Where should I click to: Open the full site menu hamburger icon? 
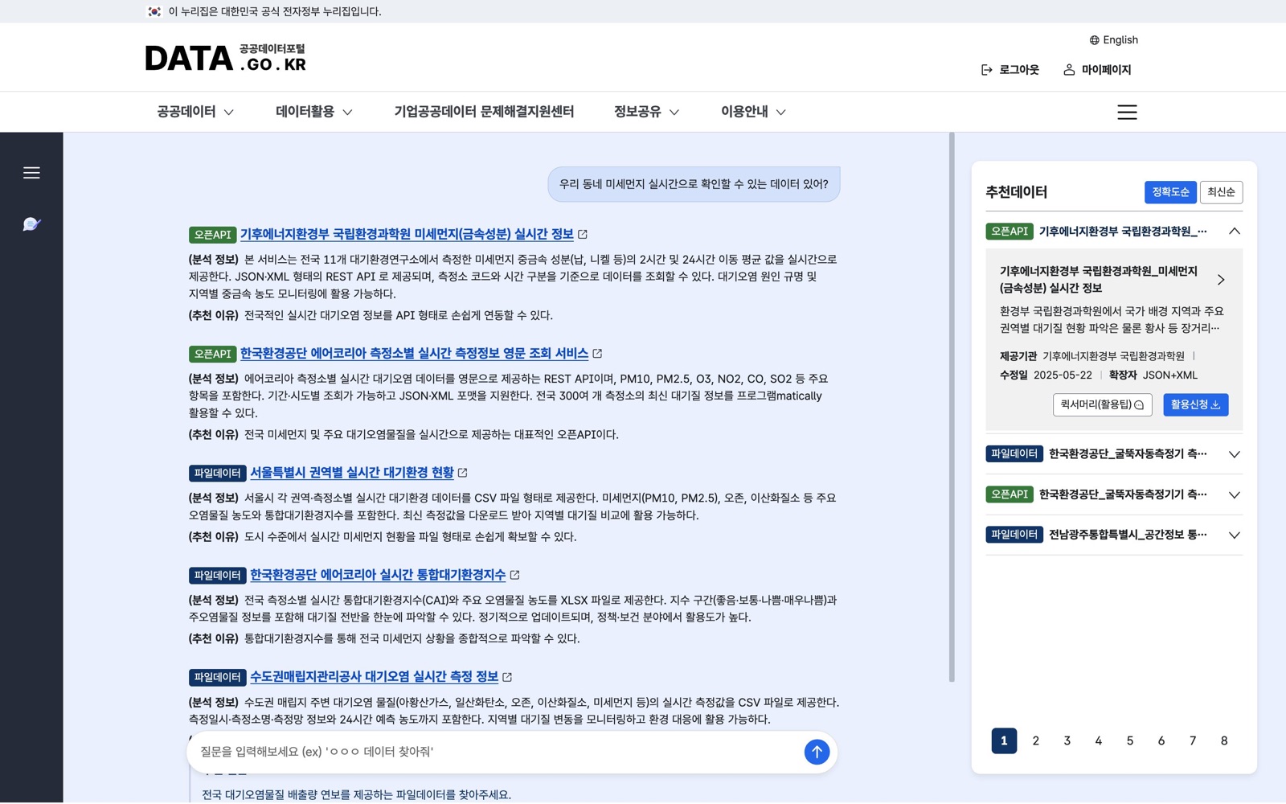(1127, 112)
